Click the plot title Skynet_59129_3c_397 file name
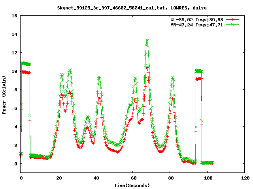 pyautogui.click(x=111, y=8)
